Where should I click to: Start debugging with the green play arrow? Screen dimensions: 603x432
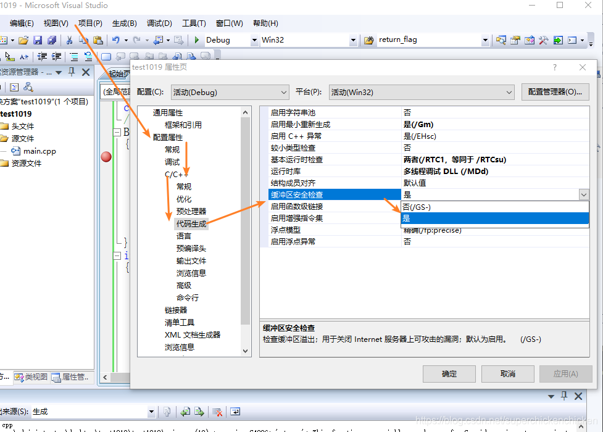click(x=196, y=39)
